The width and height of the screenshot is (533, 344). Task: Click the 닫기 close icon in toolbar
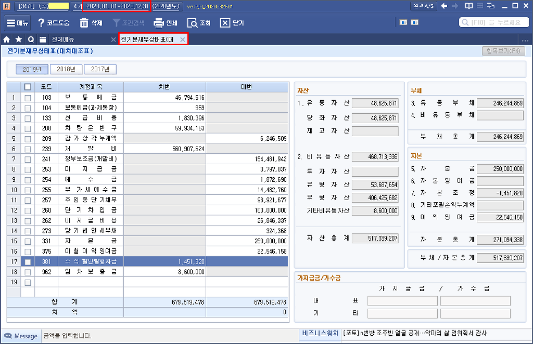coord(225,23)
